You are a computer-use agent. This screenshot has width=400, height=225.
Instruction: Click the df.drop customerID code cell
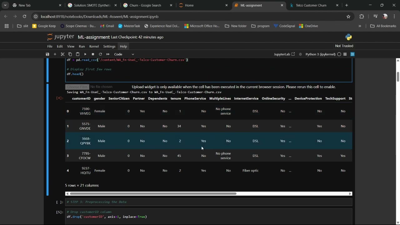[x=209, y=216]
